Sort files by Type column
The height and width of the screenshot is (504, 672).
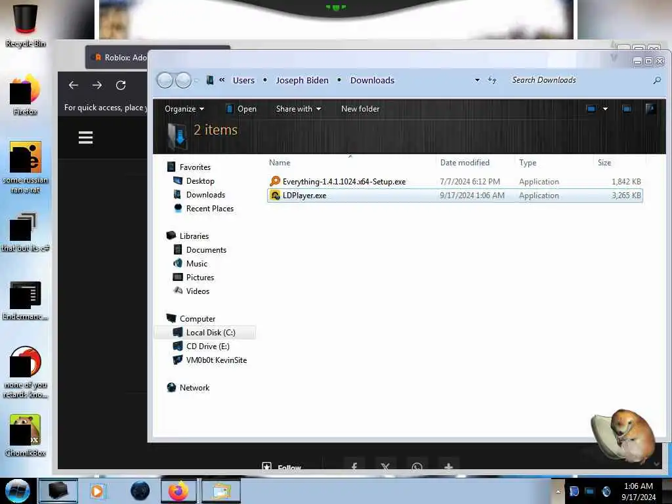(528, 163)
